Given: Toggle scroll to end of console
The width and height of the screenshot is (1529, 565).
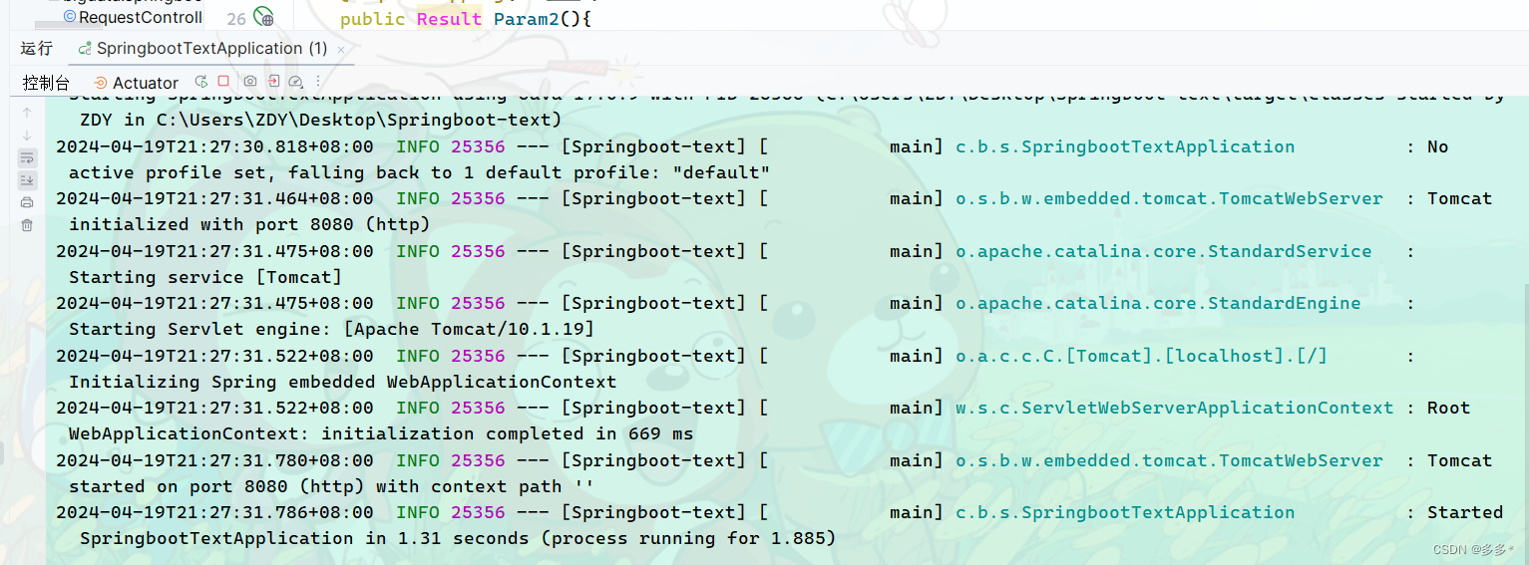Looking at the screenshot, I should pos(27,180).
